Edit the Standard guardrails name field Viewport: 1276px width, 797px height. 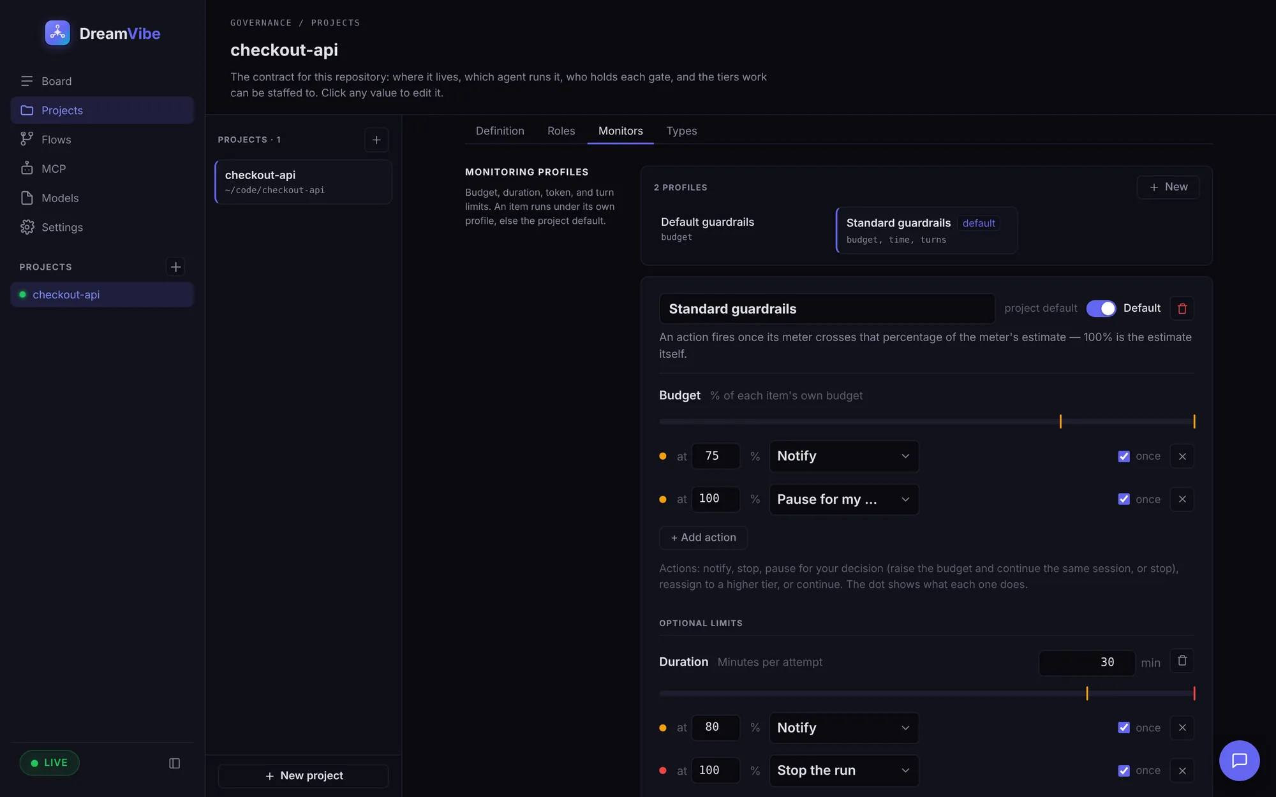click(827, 309)
